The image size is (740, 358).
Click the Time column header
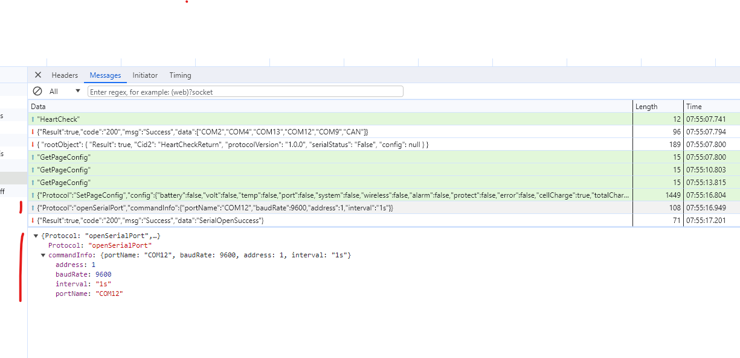[712, 107]
